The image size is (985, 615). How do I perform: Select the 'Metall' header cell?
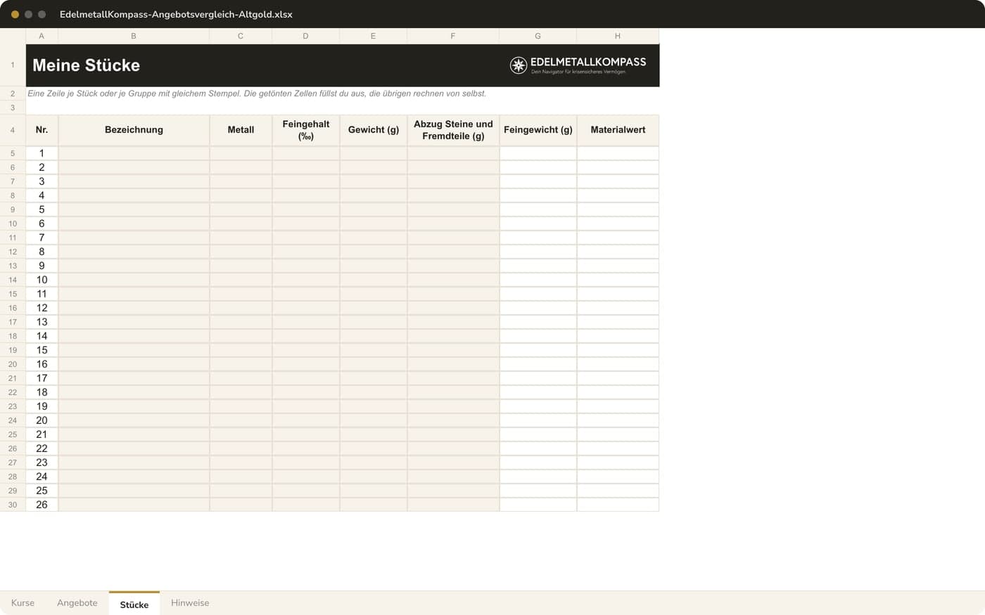pos(241,130)
